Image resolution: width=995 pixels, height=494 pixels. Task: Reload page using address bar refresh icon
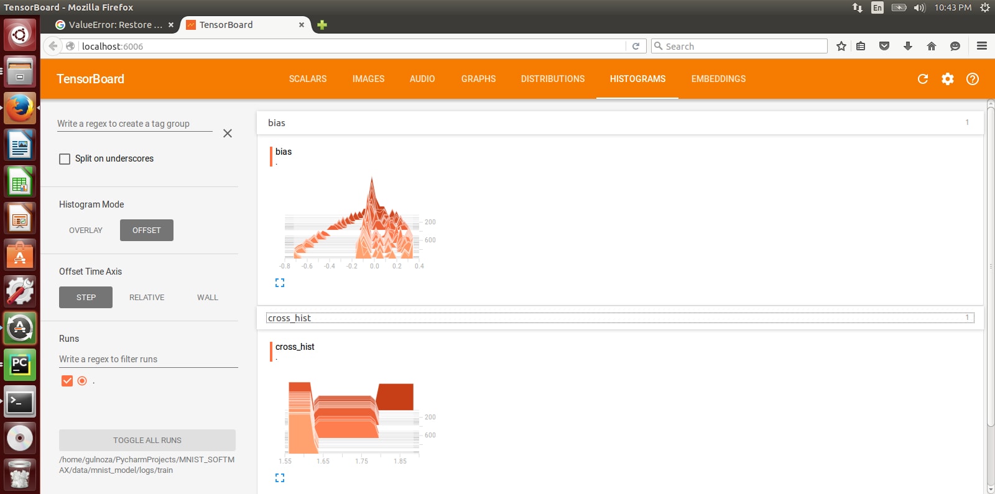tap(636, 46)
